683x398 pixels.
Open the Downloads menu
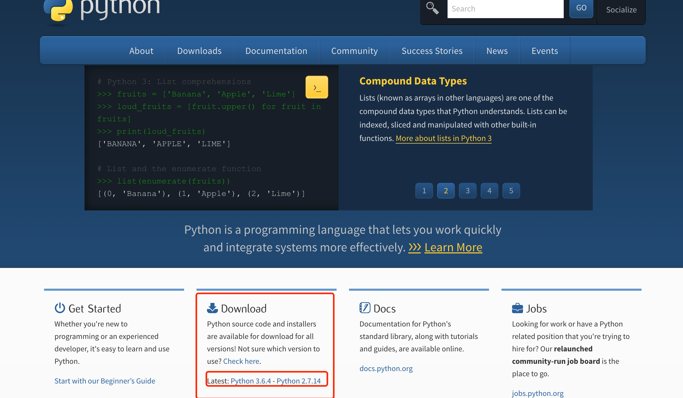point(199,51)
